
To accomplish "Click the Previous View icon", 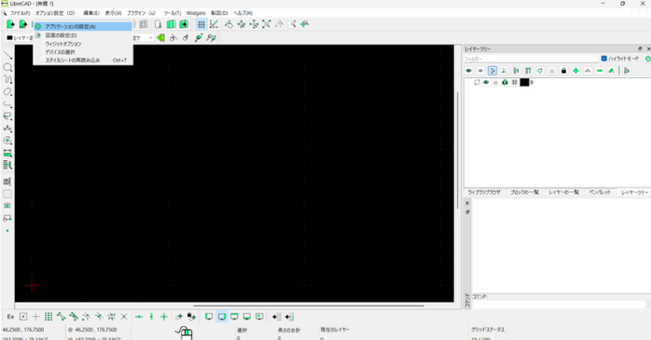I will pos(280,24).
